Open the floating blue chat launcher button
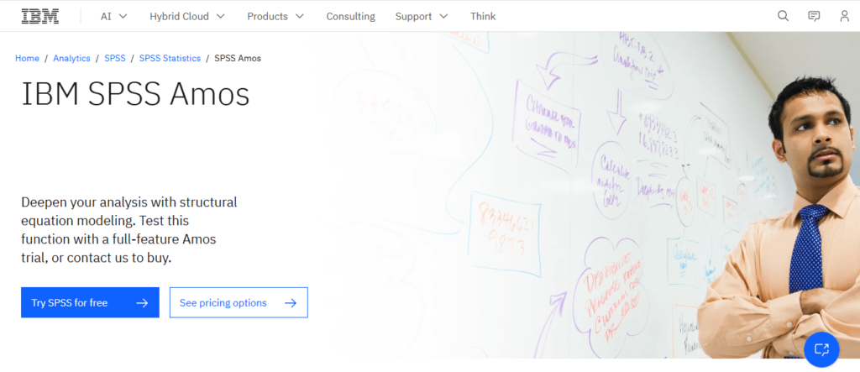This screenshot has height=372, width=860. coord(821,349)
